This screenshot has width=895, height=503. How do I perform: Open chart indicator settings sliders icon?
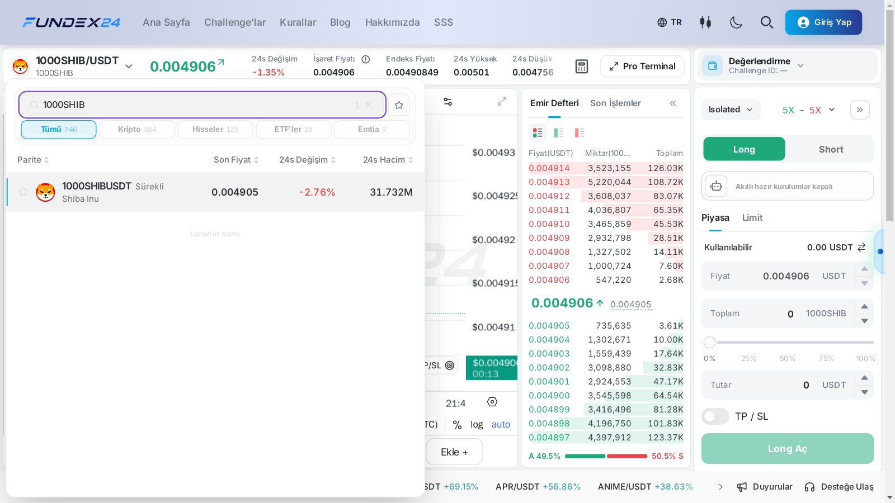(448, 102)
